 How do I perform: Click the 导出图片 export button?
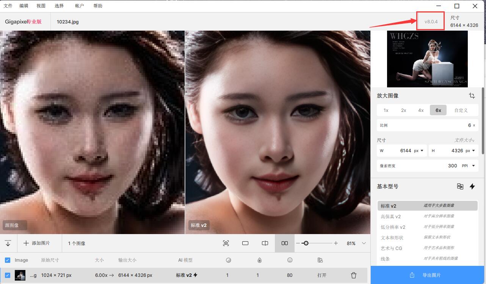[x=428, y=275]
